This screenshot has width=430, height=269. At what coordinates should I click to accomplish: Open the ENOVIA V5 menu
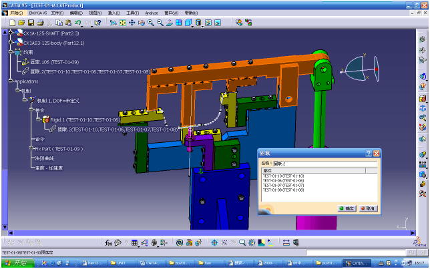[x=38, y=13]
